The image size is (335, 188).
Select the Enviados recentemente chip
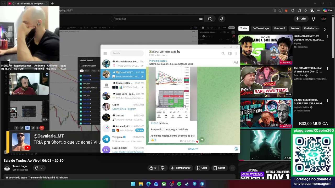pyautogui.click(x=311, y=28)
